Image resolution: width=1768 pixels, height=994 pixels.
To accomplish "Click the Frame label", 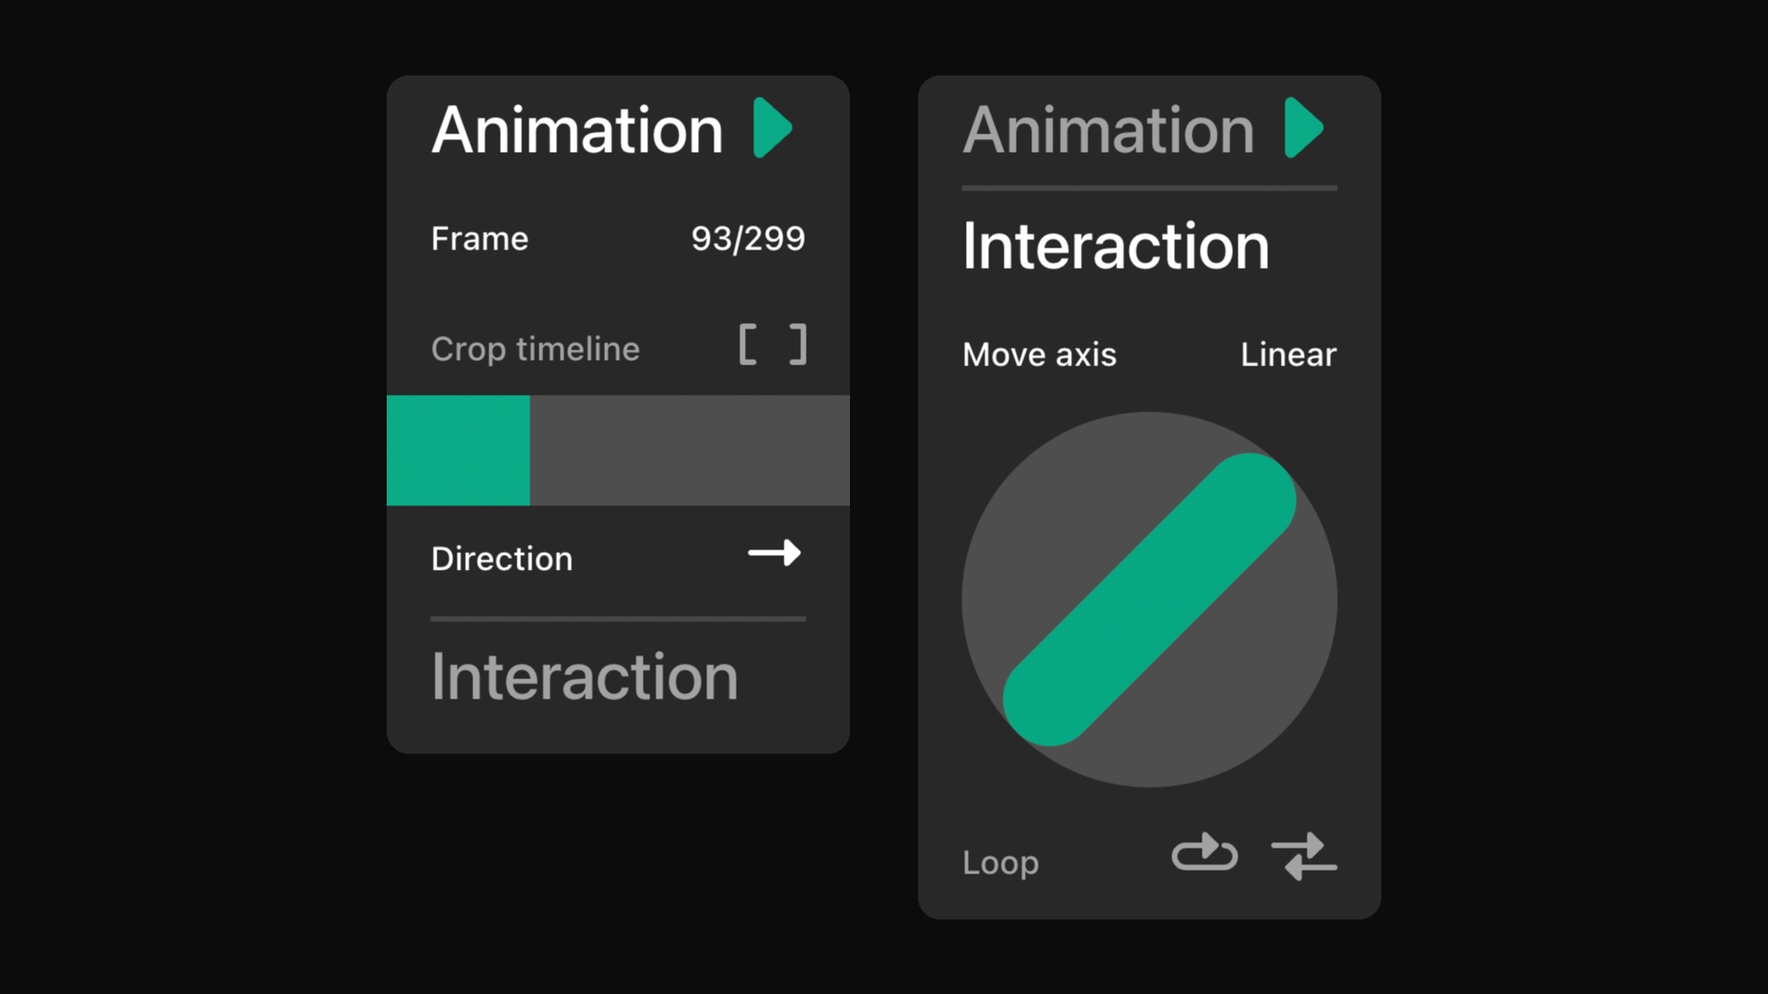I will [479, 238].
